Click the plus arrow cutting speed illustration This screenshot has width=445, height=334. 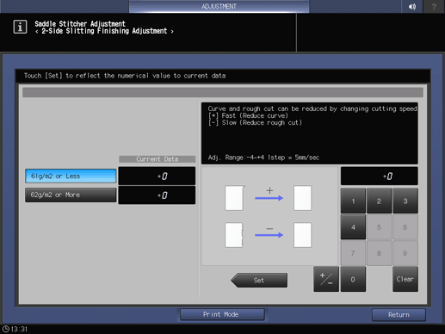[x=269, y=198]
